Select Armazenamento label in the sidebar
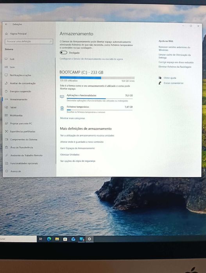This screenshot has width=206, height=273. [19, 99]
